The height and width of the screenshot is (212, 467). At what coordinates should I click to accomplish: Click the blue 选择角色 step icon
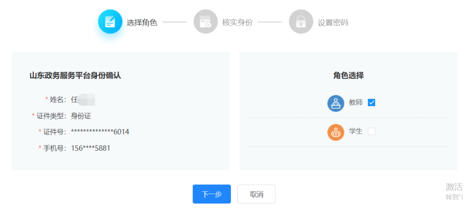110,22
